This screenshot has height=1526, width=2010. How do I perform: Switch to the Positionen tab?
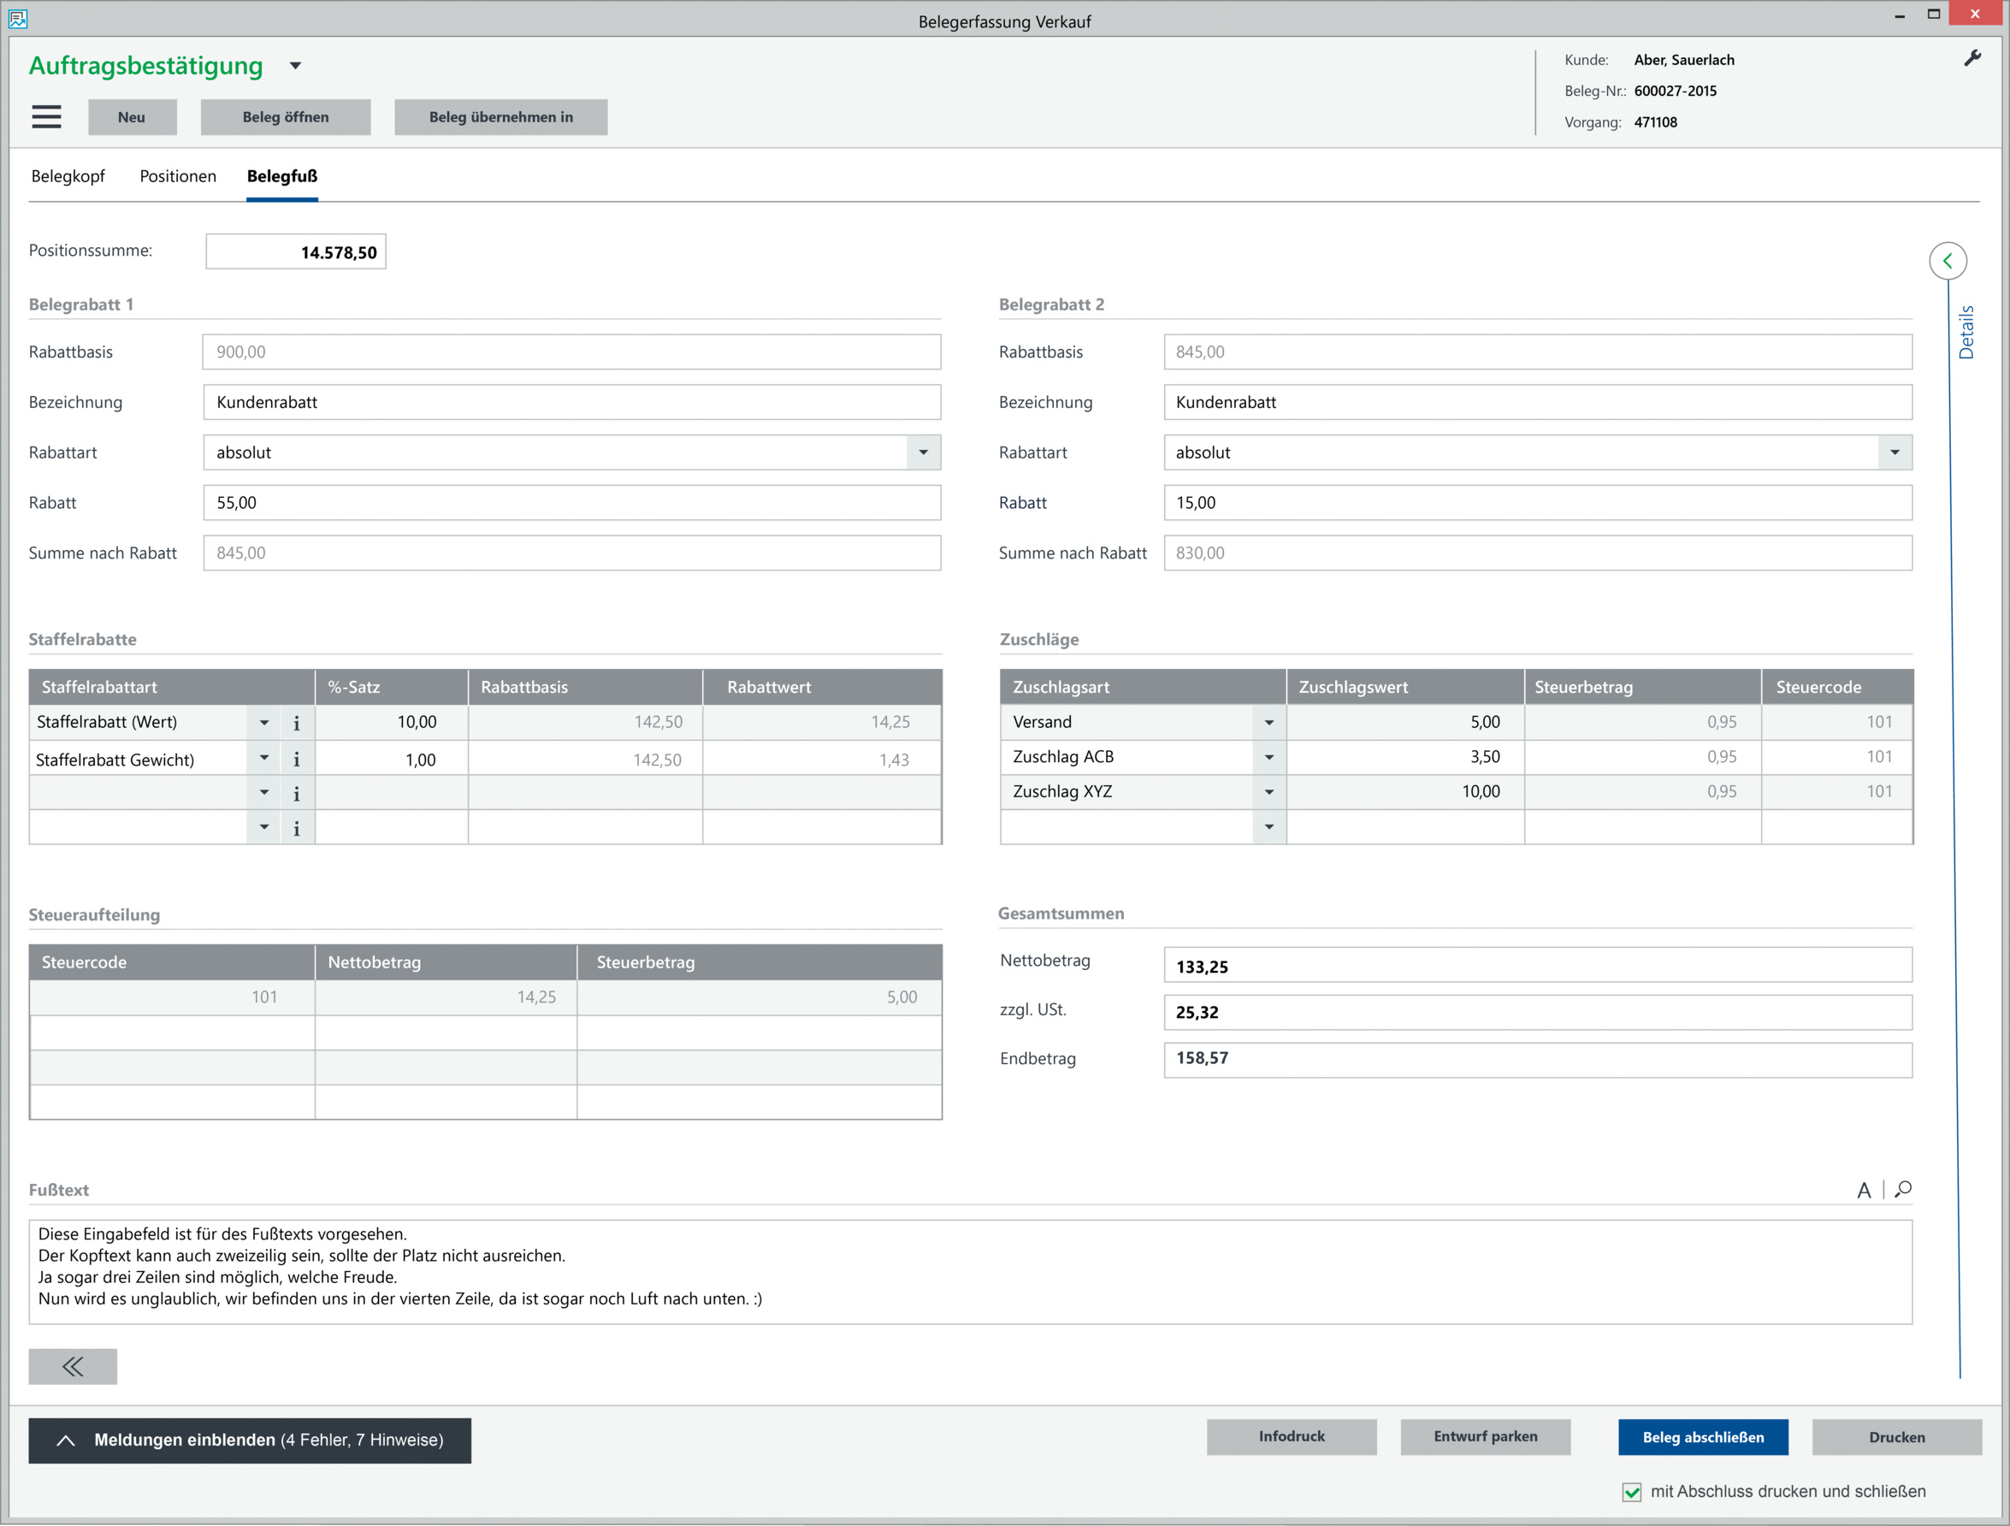coord(178,176)
